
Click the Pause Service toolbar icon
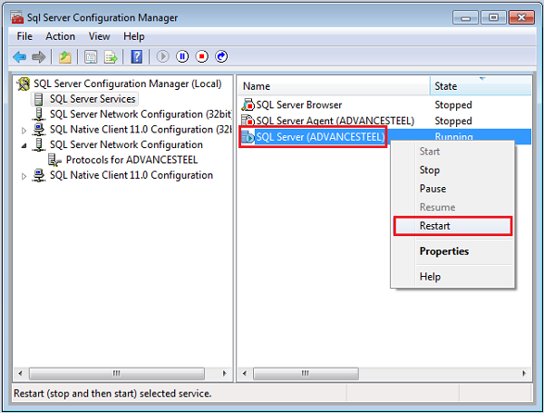click(x=182, y=56)
